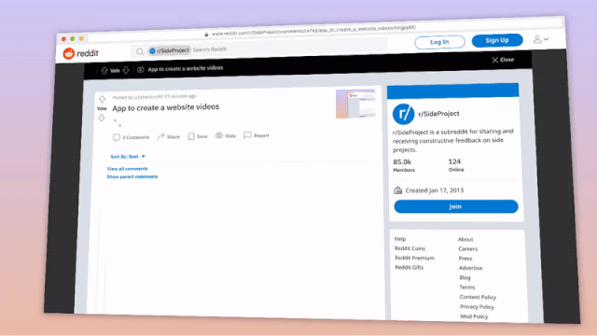Downvote using the black header bar arrow
The height and width of the screenshot is (336, 597).
click(x=126, y=70)
